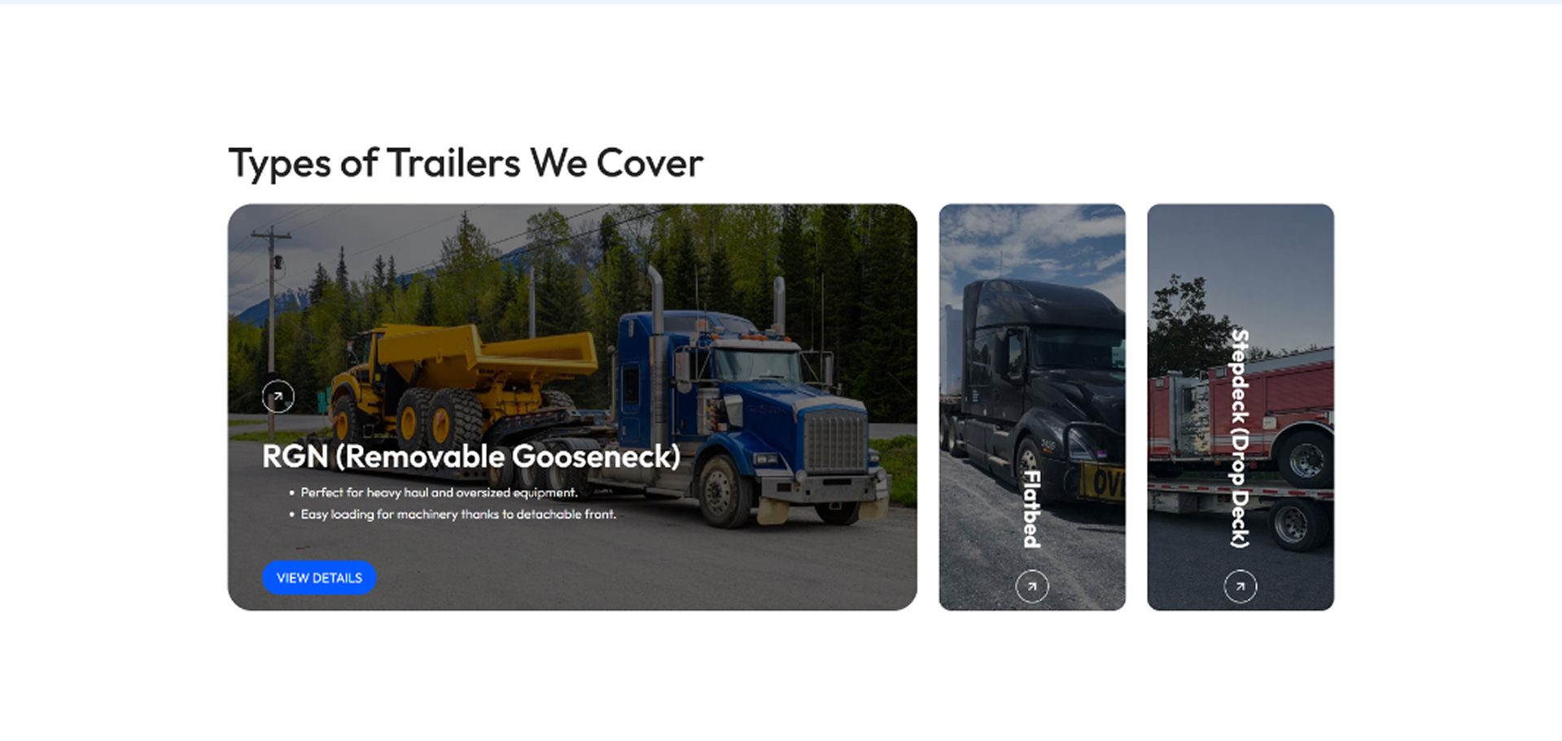Click the vertical Flatbed label
This screenshot has width=1562, height=741.
[1031, 508]
